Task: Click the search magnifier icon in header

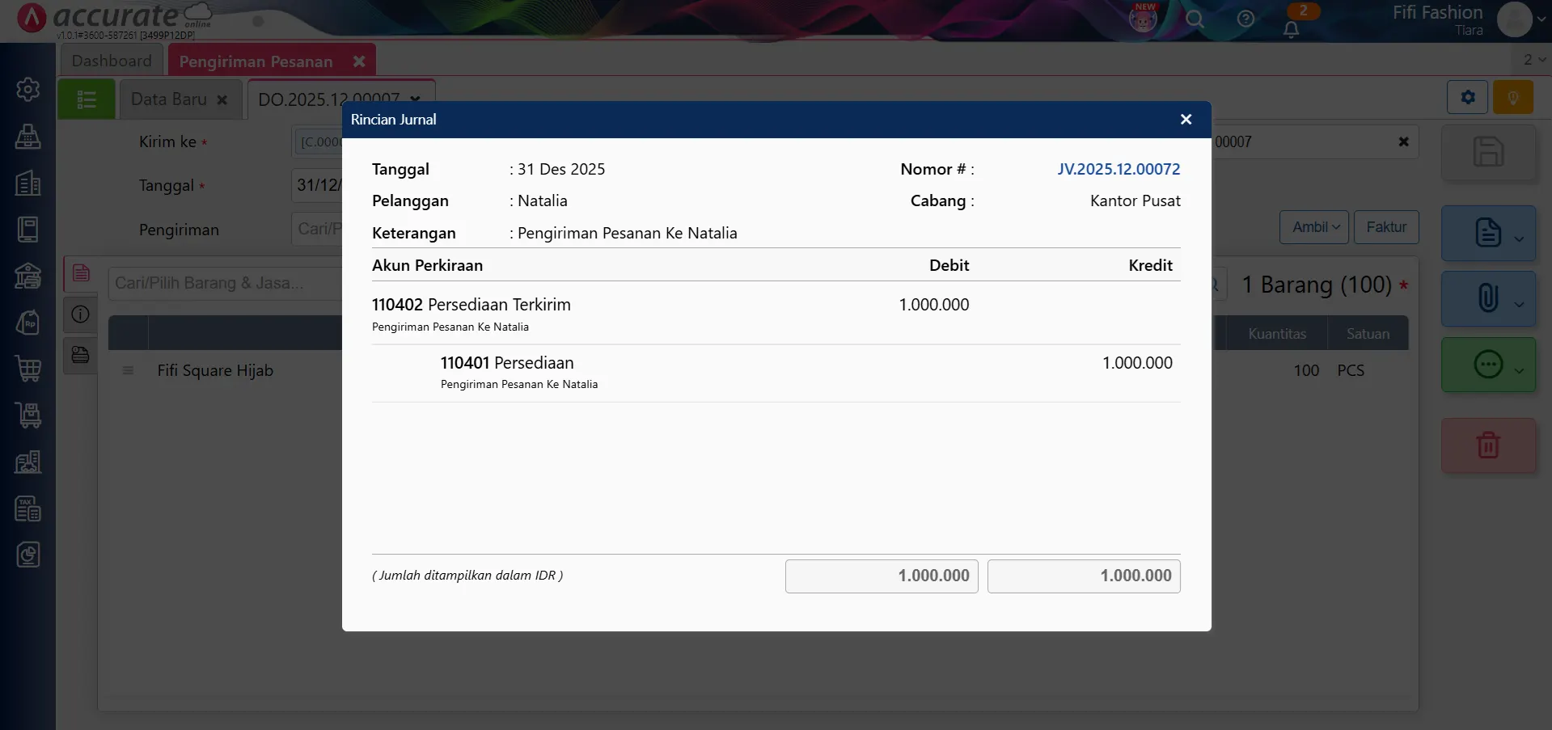Action: [x=1195, y=20]
